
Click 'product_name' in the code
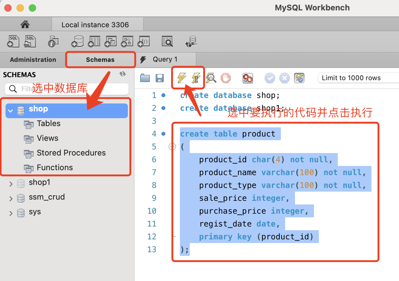228,172
